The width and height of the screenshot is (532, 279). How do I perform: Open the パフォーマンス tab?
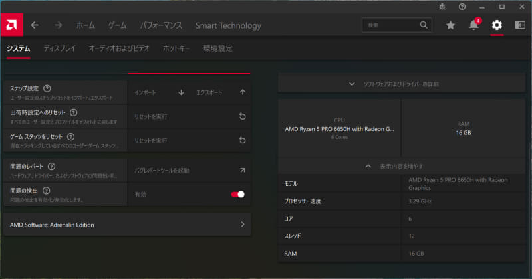[161, 25]
